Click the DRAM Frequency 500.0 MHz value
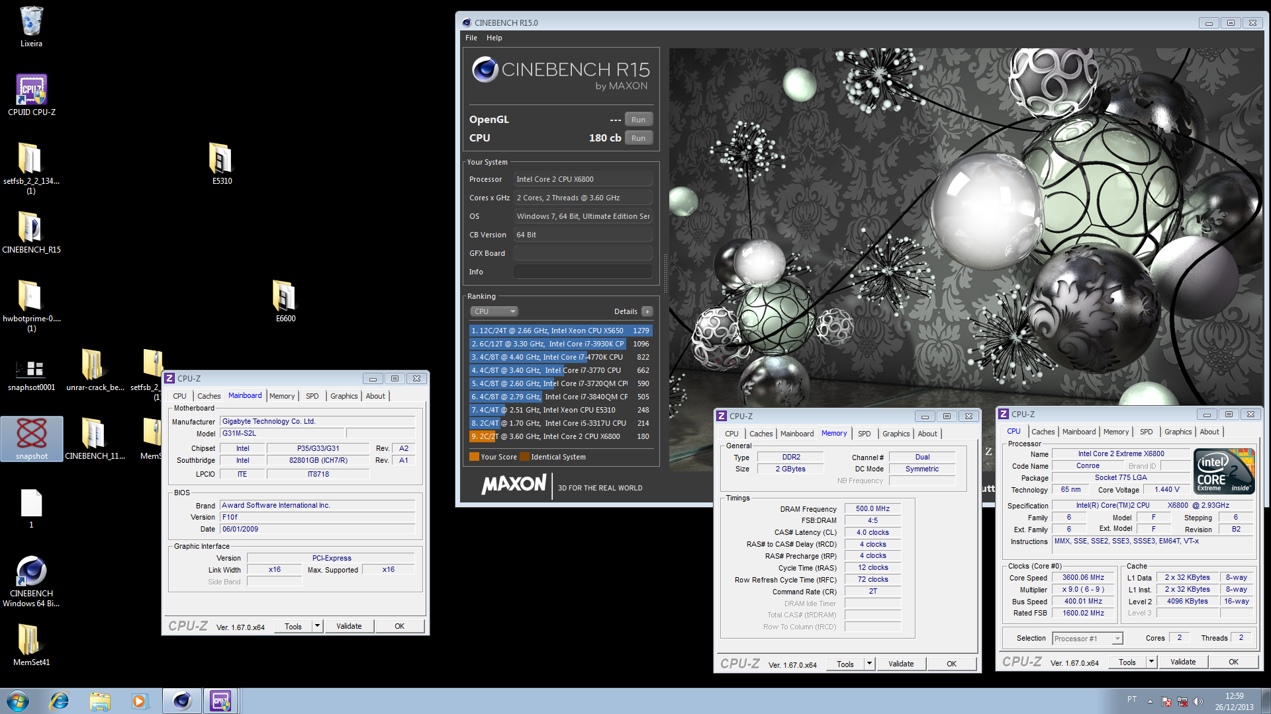 point(872,509)
